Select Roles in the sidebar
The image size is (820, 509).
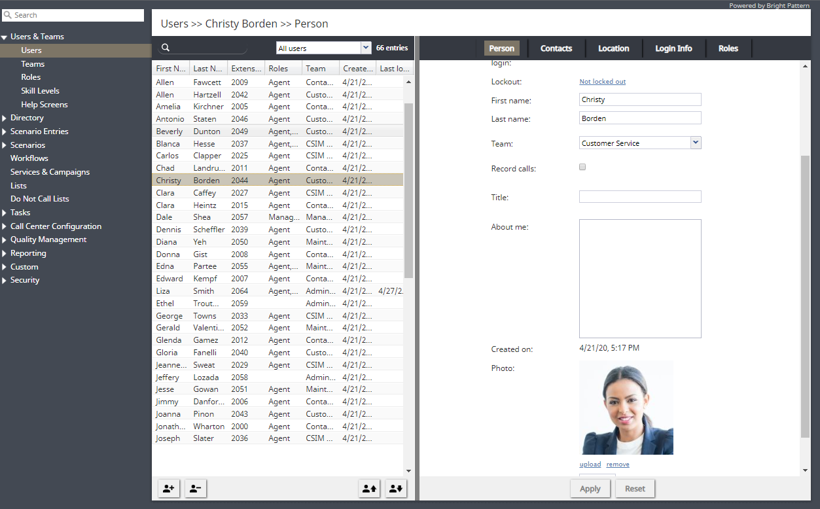point(31,77)
